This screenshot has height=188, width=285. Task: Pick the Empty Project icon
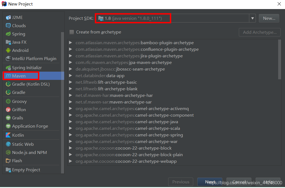pyautogui.click(x=8, y=170)
